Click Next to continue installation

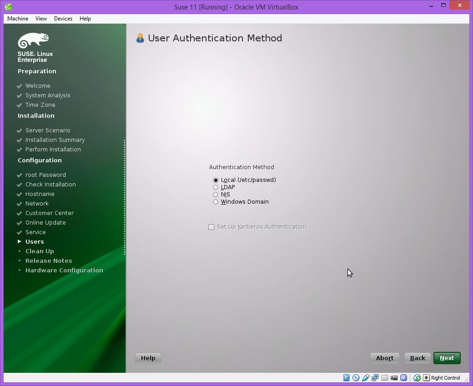pyautogui.click(x=447, y=358)
